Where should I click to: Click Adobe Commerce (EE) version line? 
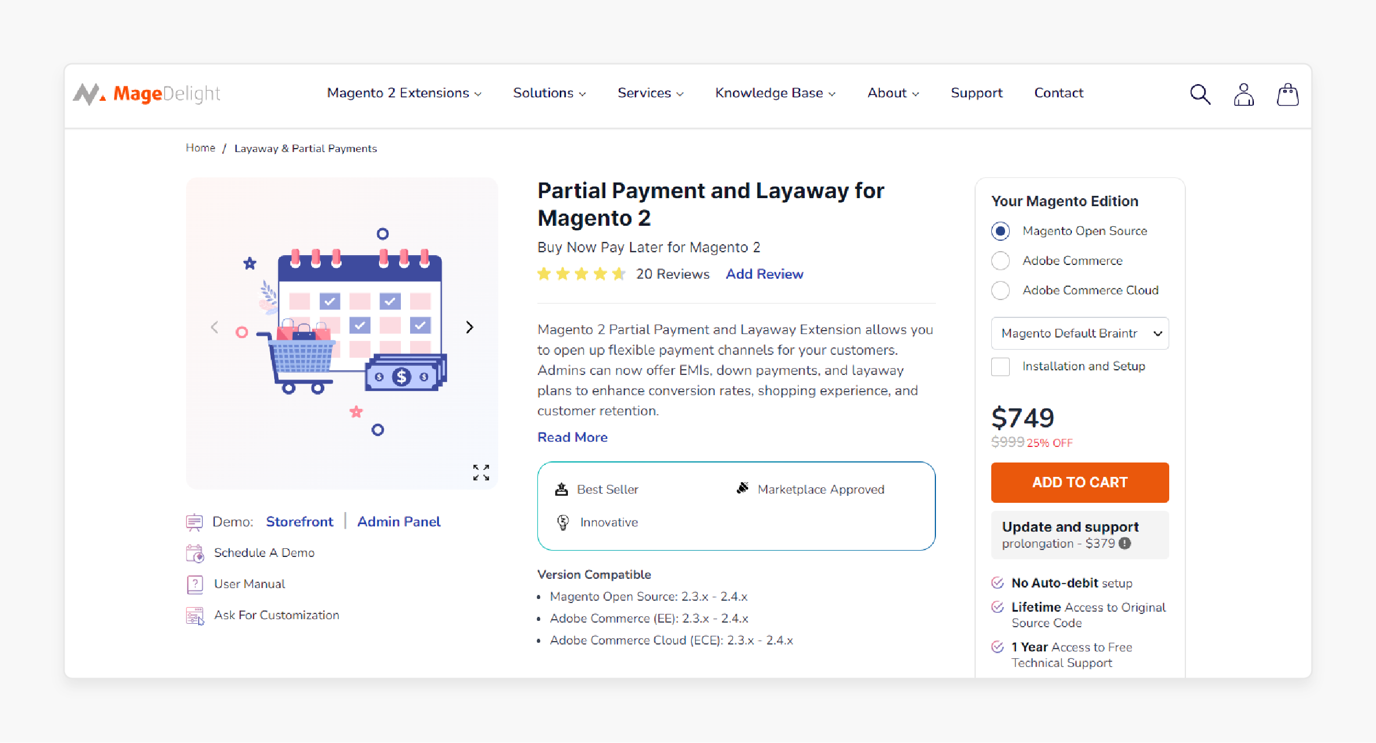pos(649,619)
